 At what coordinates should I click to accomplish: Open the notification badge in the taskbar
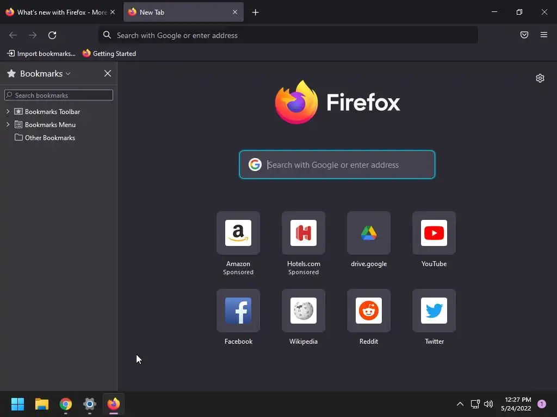[542, 404]
